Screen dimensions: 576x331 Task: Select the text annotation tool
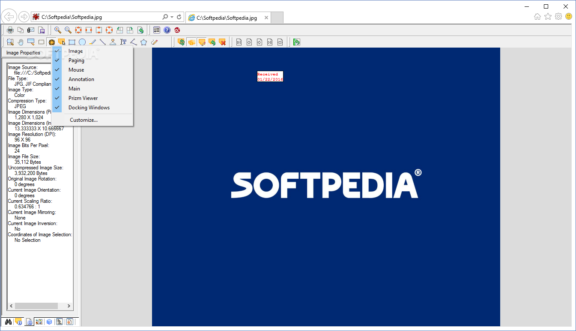pyautogui.click(x=123, y=42)
